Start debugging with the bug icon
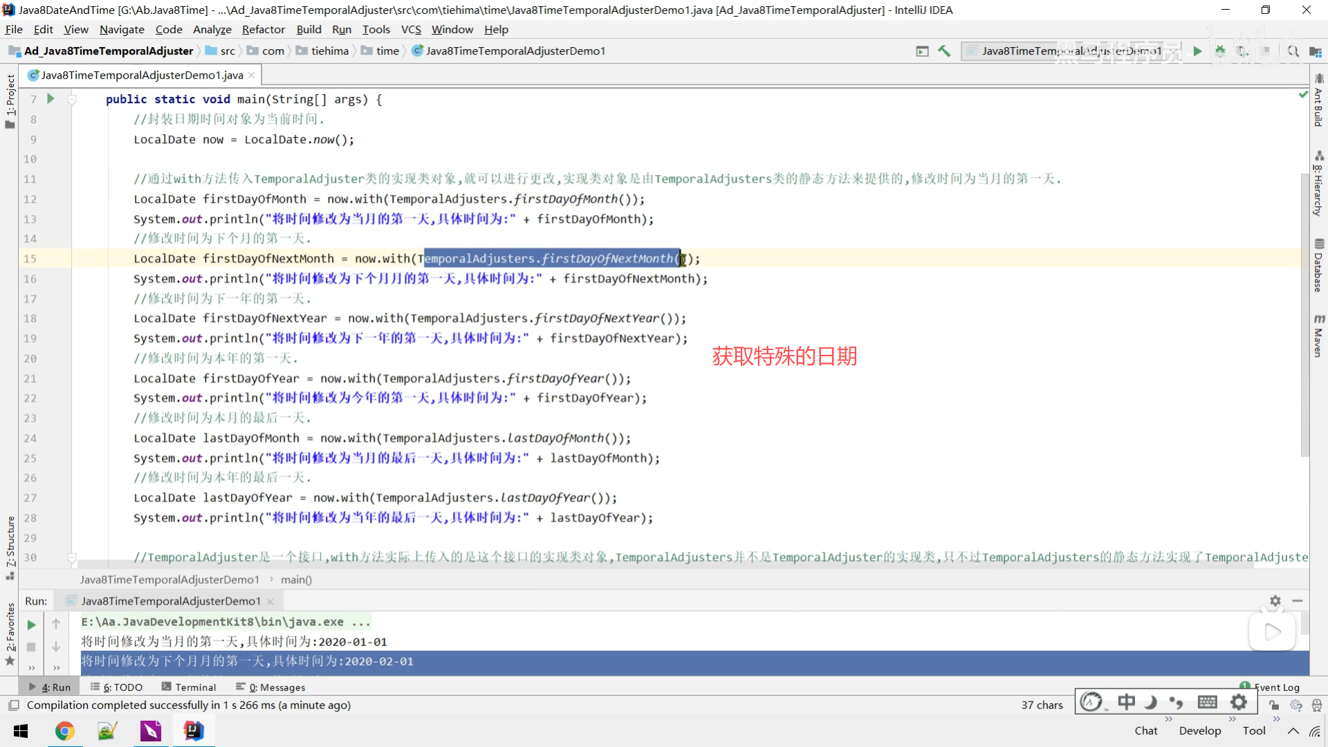The width and height of the screenshot is (1328, 747). tap(1220, 51)
